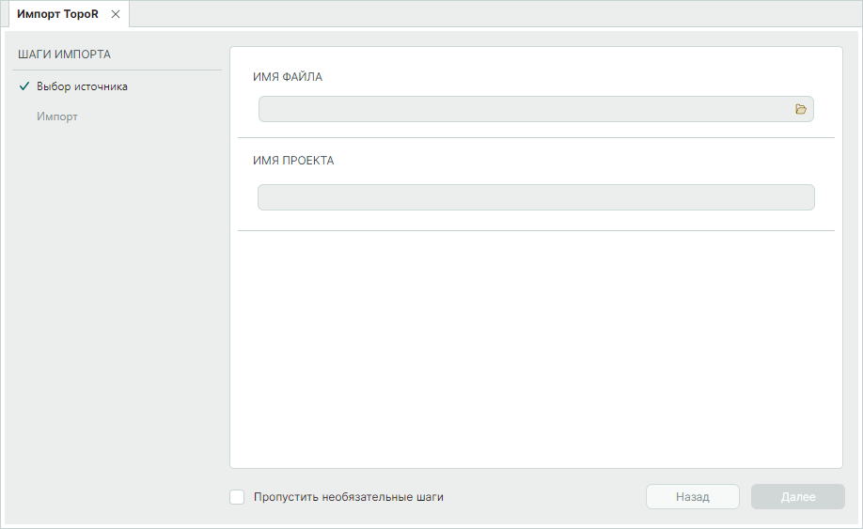This screenshot has height=529, width=863.
Task: Select the Выбор источника step
Action: click(x=82, y=86)
